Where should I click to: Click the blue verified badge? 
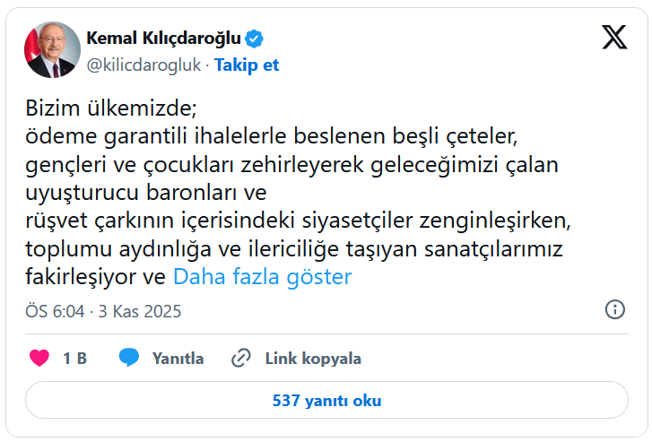[255, 39]
